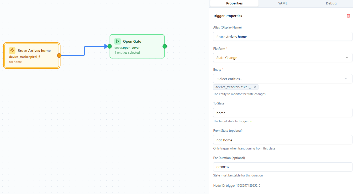
Task: Select the Bruce Arrives home node title
Action: click(34, 51)
